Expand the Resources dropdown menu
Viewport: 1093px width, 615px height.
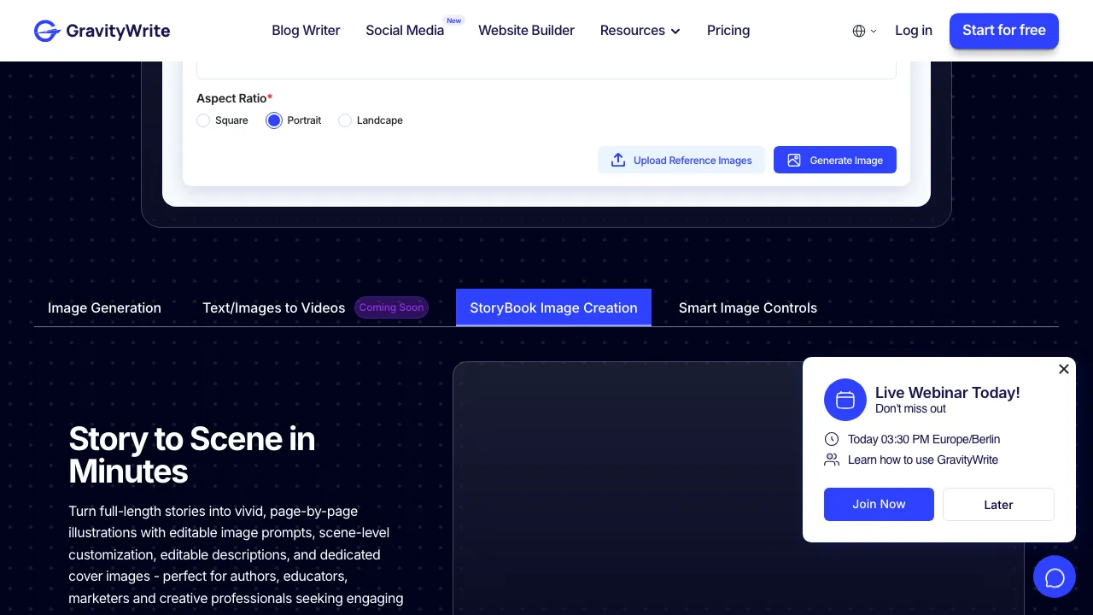click(x=640, y=31)
